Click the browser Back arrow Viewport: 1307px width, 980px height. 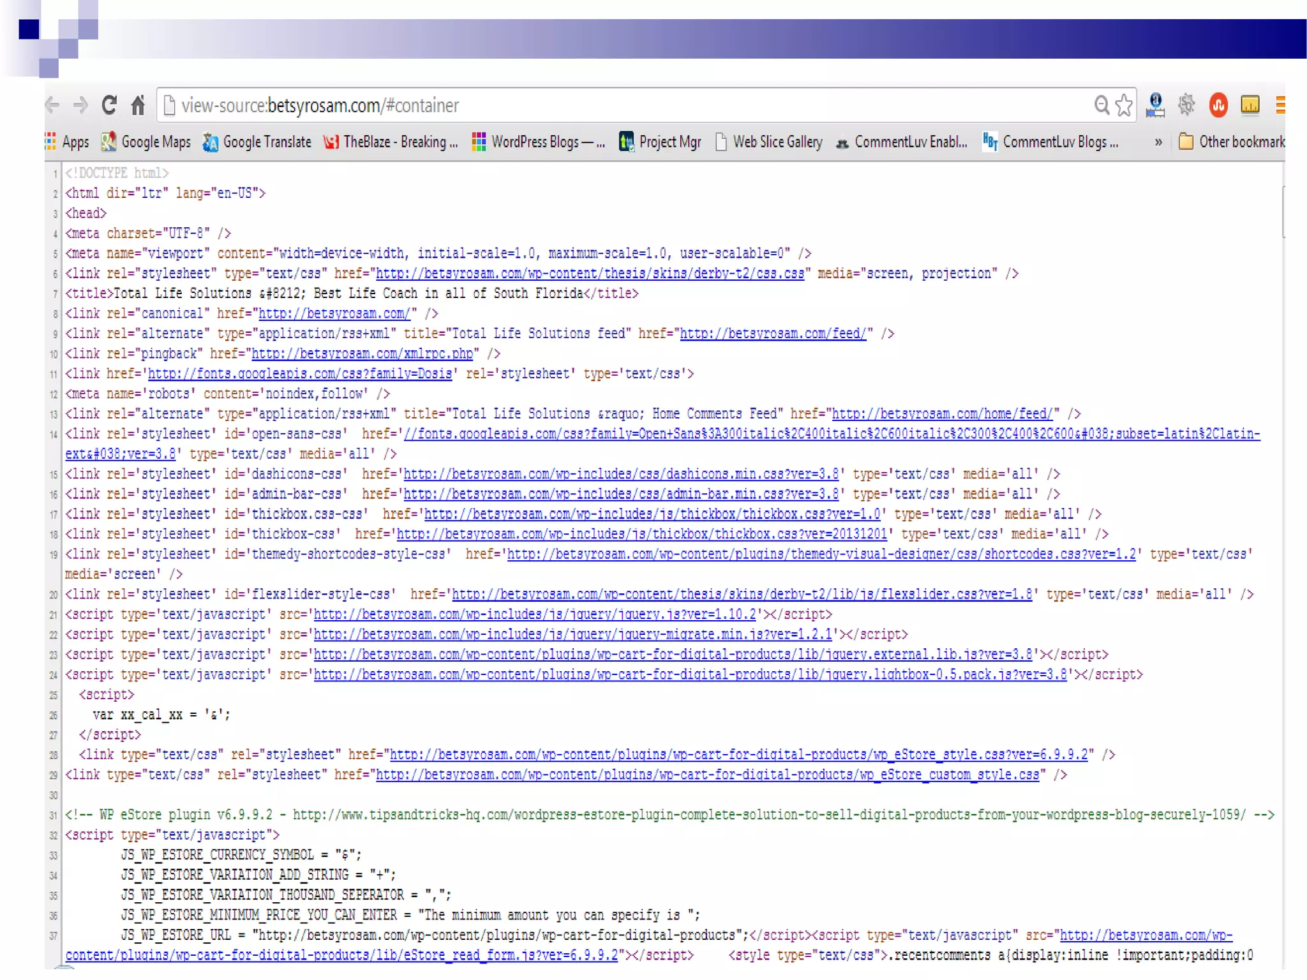(53, 105)
